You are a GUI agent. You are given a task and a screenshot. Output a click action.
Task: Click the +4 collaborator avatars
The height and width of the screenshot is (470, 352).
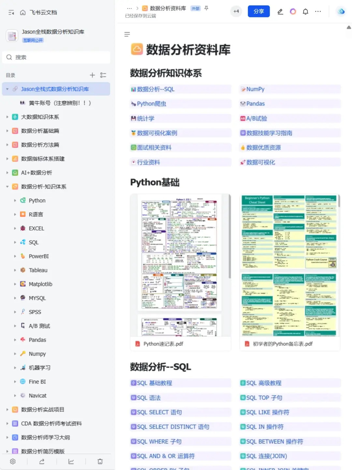click(x=236, y=11)
